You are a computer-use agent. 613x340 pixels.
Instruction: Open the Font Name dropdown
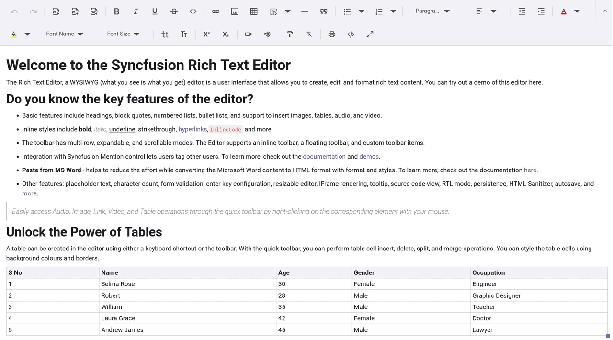pyautogui.click(x=65, y=34)
